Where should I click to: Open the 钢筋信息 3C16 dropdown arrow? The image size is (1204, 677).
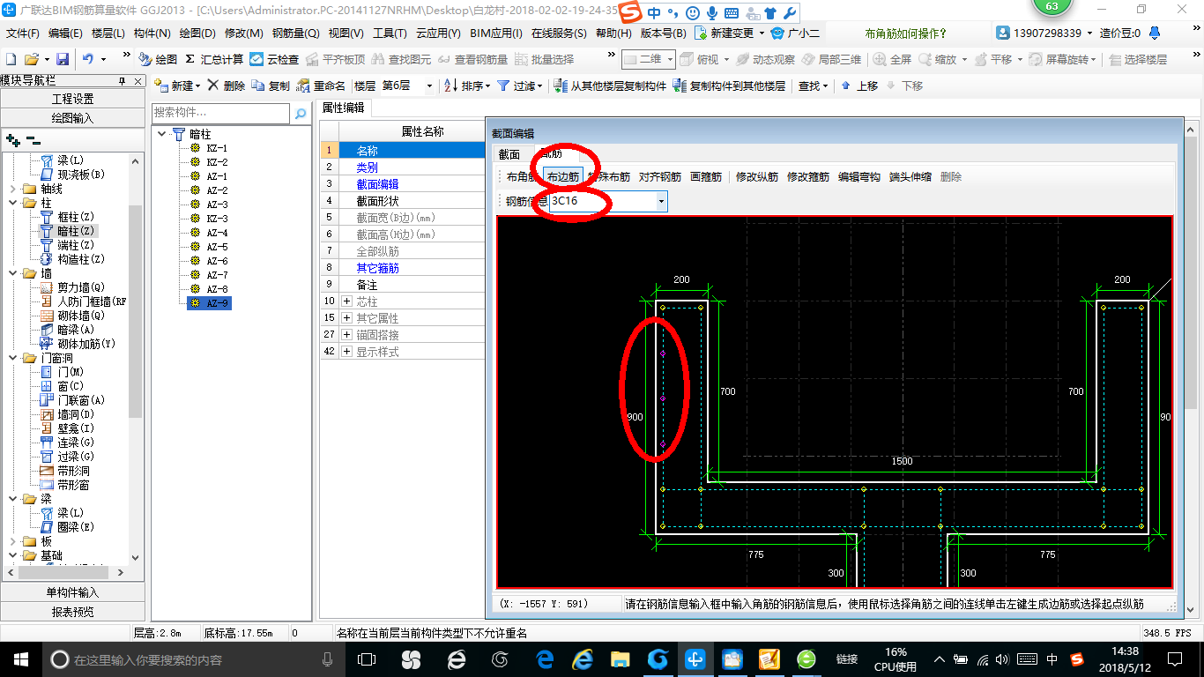click(661, 201)
